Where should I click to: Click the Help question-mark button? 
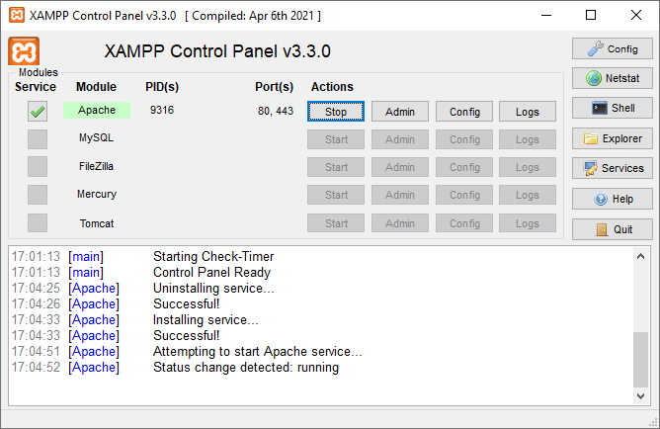pos(612,199)
